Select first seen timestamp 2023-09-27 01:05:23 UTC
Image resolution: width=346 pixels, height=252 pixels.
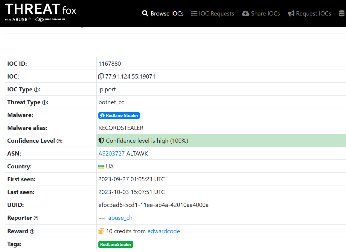click(132, 179)
